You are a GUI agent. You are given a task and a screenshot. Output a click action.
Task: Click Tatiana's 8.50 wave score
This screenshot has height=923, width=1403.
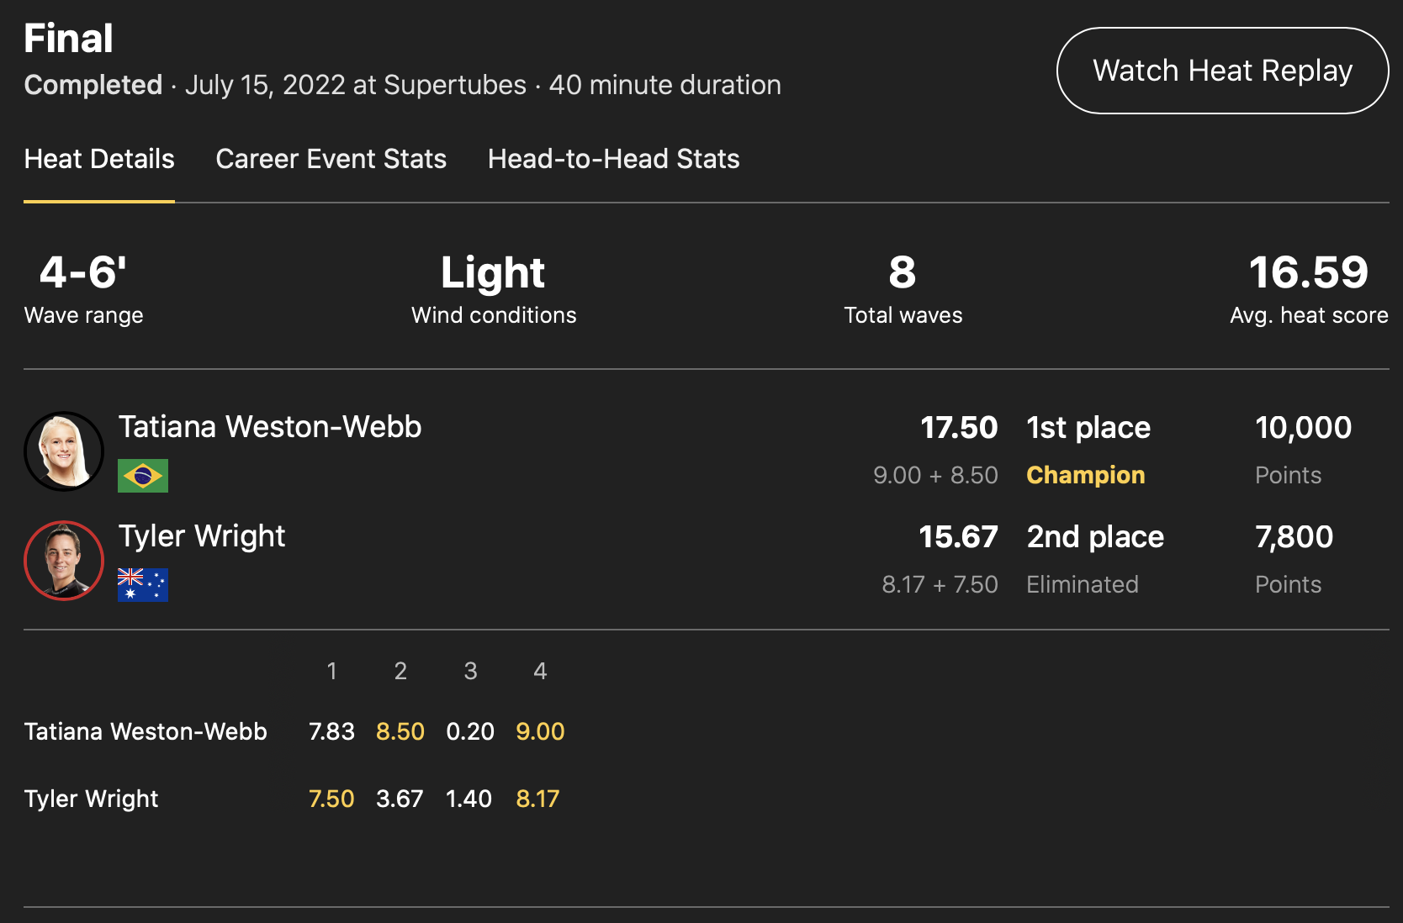pyautogui.click(x=400, y=731)
